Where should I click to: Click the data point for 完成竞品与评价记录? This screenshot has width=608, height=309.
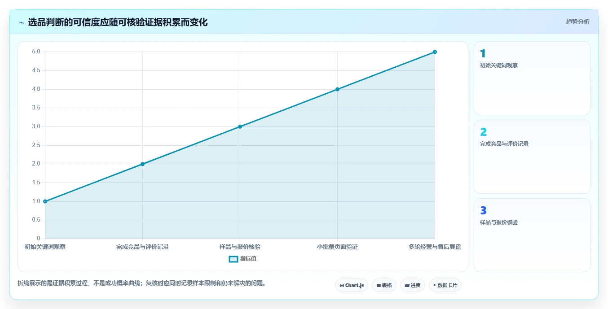point(142,164)
